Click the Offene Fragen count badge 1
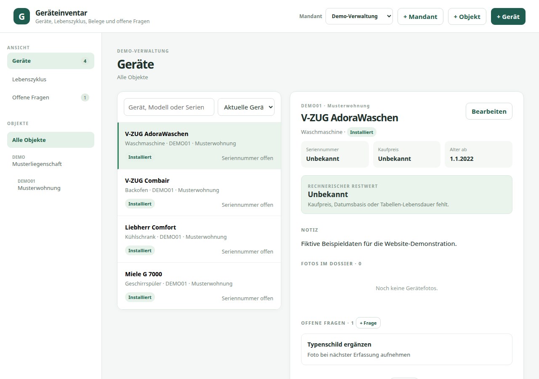This screenshot has width=539, height=379. pyautogui.click(x=85, y=98)
